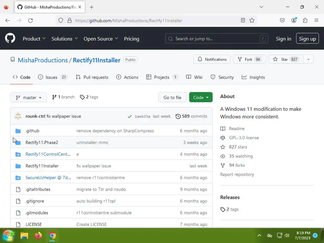The height and width of the screenshot is (243, 324).
Task: Click the volume speaker tray icon
Action: (287, 235)
